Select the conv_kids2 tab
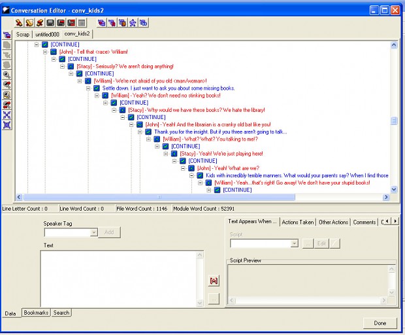 pos(77,33)
